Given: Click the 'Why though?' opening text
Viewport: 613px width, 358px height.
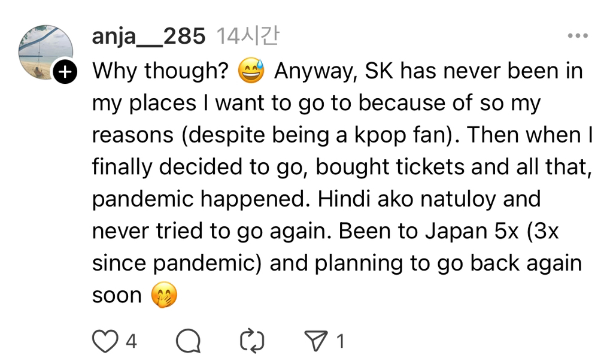Looking at the screenshot, I should point(160,72).
